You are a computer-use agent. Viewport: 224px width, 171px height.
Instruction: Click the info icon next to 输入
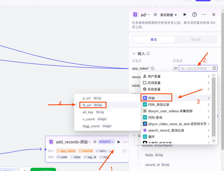[x=148, y=53]
